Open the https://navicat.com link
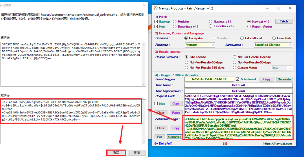This screenshot has width=304, height=157. [x=278, y=144]
